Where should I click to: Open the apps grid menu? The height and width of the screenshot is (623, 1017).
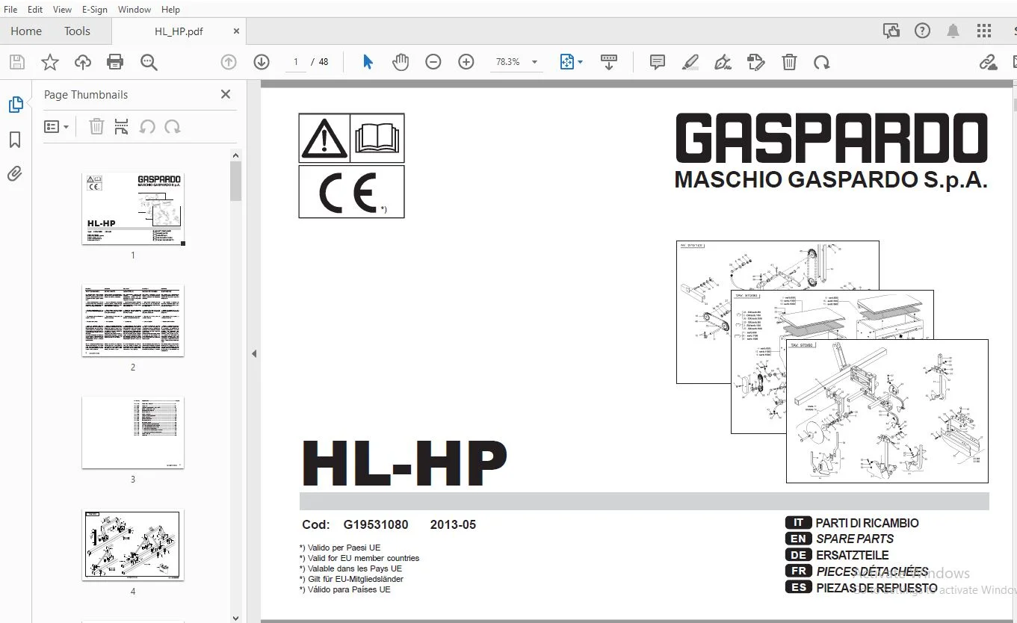pos(984,31)
